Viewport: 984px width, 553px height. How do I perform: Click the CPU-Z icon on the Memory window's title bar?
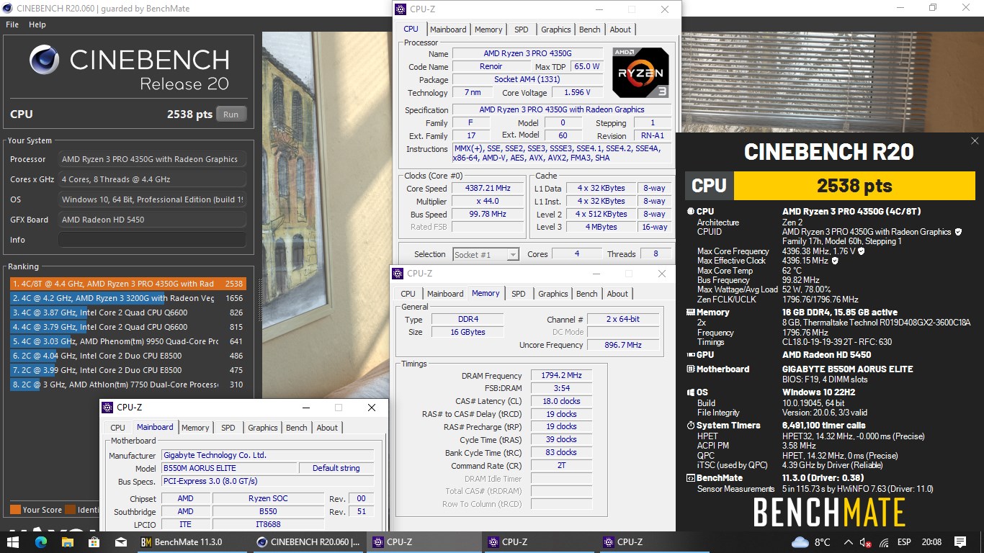(398, 274)
